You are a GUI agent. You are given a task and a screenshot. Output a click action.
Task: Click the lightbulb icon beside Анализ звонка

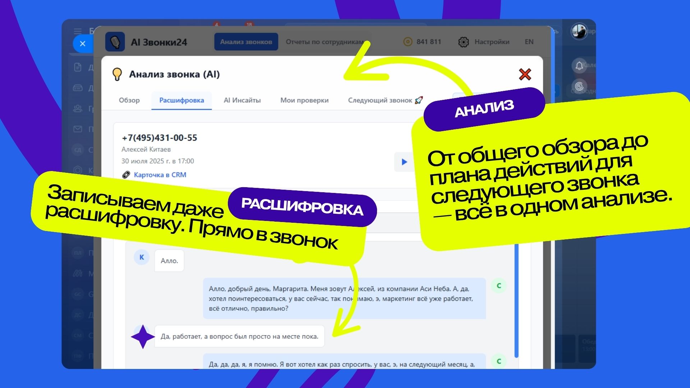point(117,74)
